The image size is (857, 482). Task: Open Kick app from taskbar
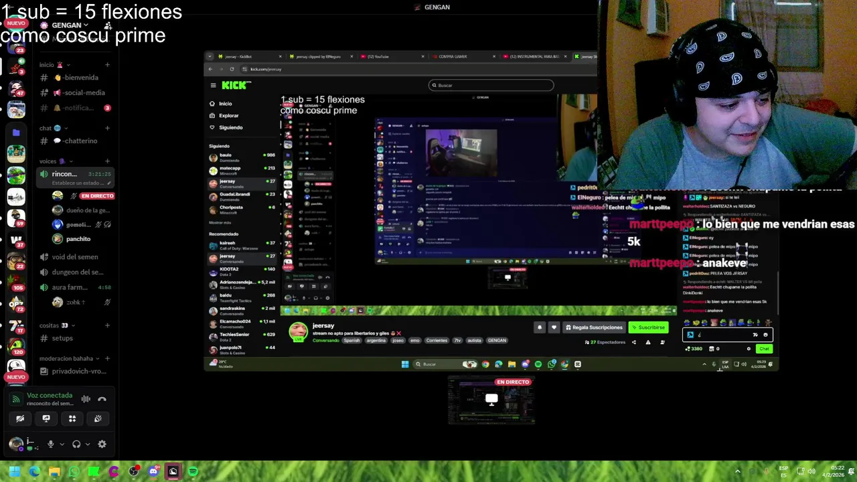[94, 471]
